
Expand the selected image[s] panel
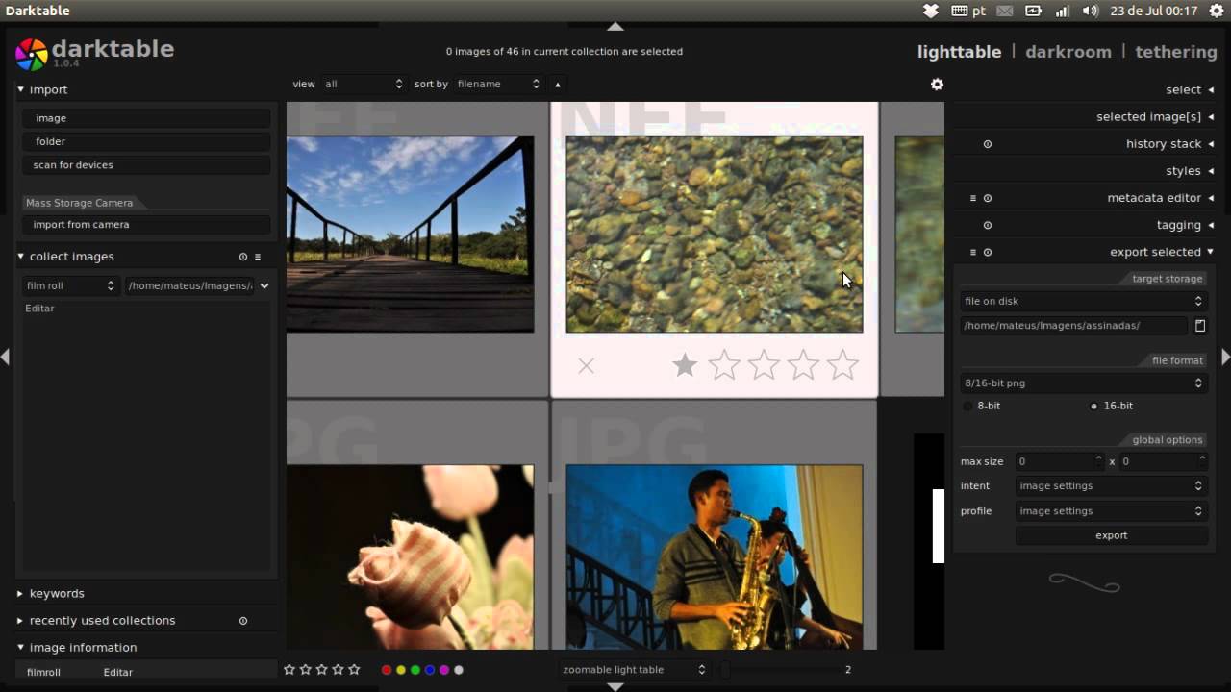point(1155,116)
